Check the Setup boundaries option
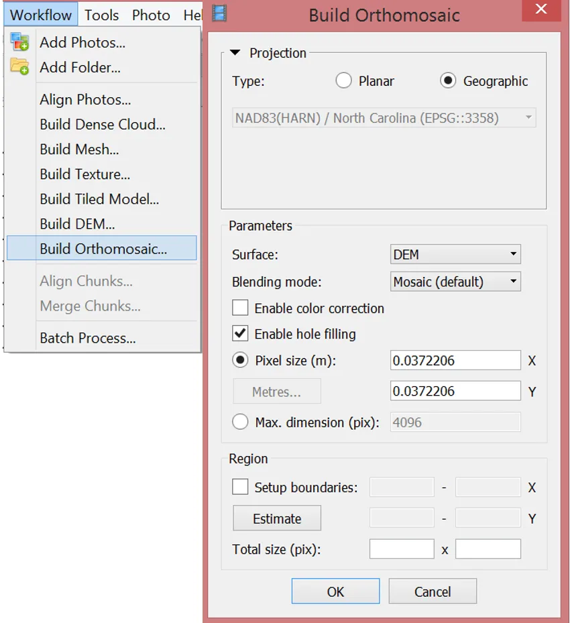 click(x=240, y=487)
